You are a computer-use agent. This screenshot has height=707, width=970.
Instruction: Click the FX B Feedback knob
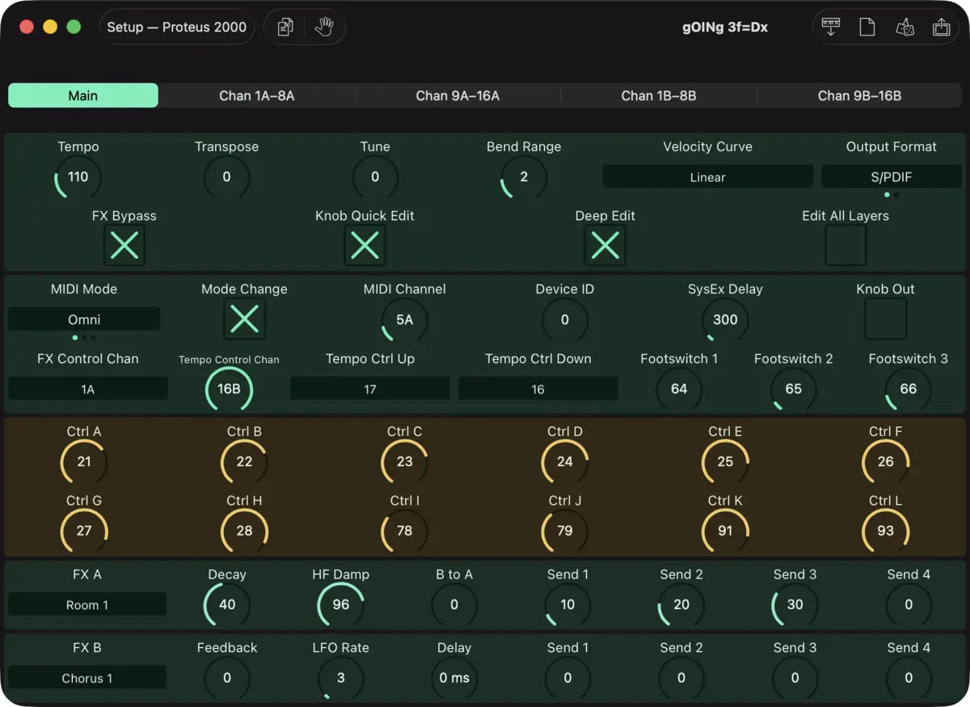227,678
